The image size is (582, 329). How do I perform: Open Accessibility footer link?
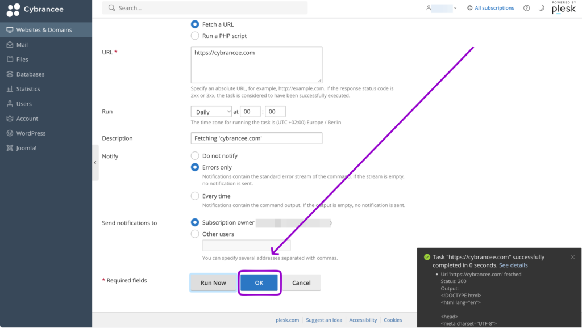[x=363, y=320]
